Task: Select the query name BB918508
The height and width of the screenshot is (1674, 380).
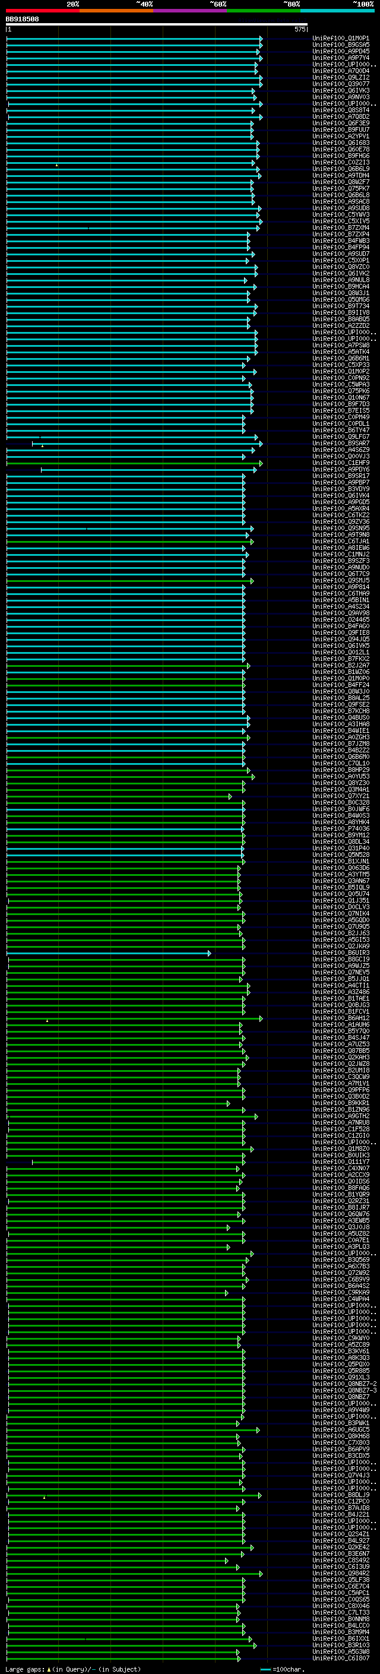Action: click(x=22, y=20)
